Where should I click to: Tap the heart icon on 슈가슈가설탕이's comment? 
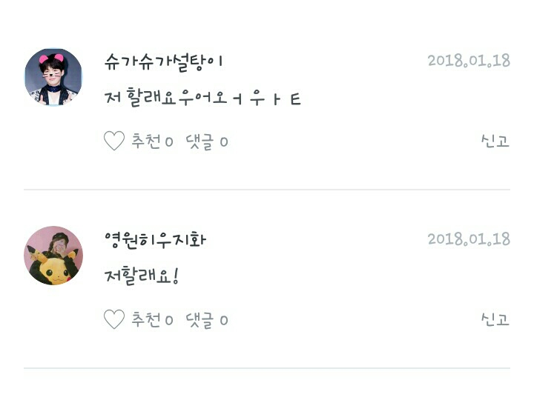[114, 141]
